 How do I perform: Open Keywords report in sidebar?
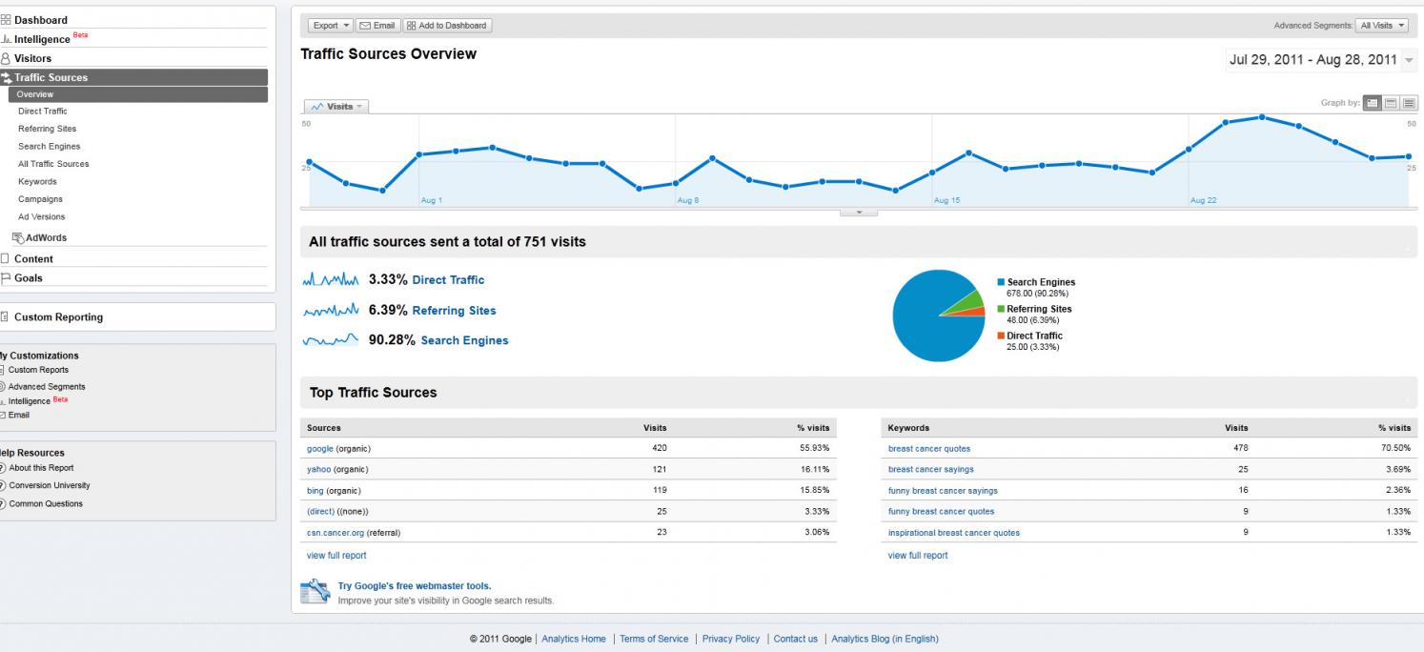(37, 181)
